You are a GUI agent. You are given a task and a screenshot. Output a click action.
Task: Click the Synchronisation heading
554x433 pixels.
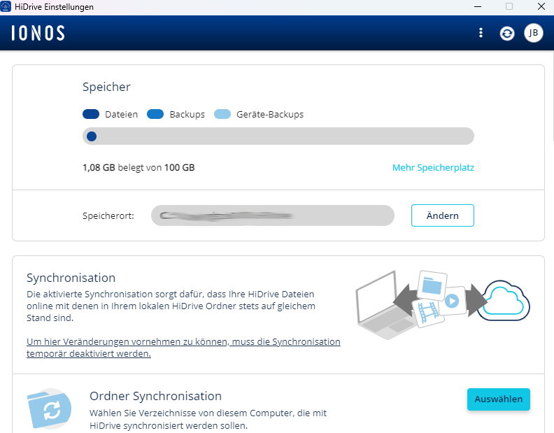coord(71,278)
